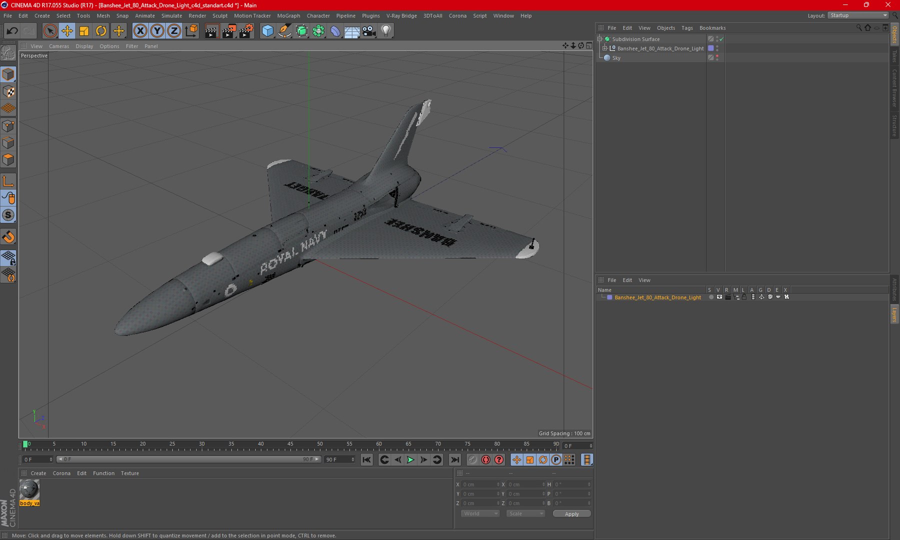This screenshot has width=900, height=540.
Task: Open the Render menu
Action: pos(197,15)
